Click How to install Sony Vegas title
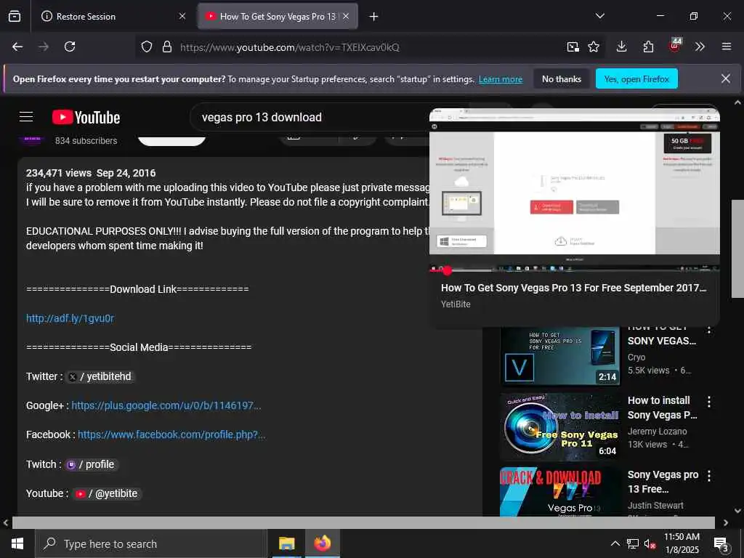The width and height of the screenshot is (744, 558). pos(663,408)
